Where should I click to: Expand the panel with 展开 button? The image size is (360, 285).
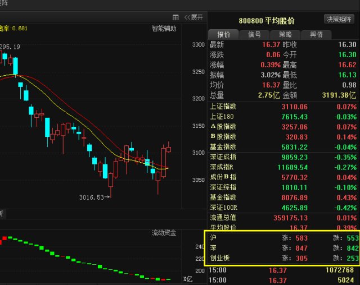click(193, 17)
